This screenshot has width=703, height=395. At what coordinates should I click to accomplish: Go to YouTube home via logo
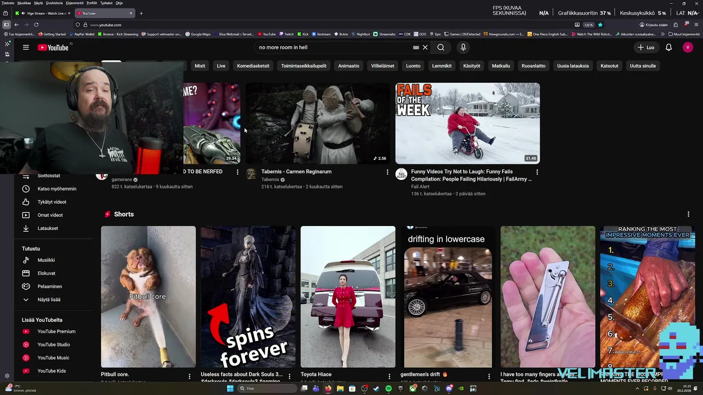(53, 48)
